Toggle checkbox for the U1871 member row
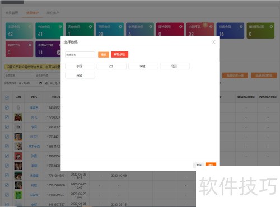The image size is (280, 207). 7,137
